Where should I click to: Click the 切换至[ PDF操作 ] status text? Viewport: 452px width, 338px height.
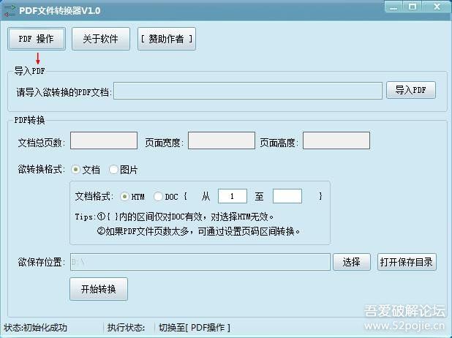point(195,328)
